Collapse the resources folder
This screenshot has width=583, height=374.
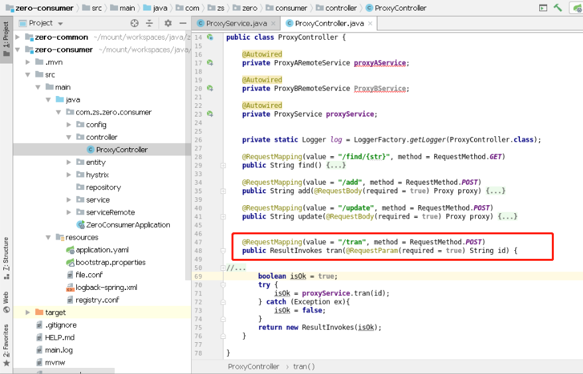click(x=48, y=238)
